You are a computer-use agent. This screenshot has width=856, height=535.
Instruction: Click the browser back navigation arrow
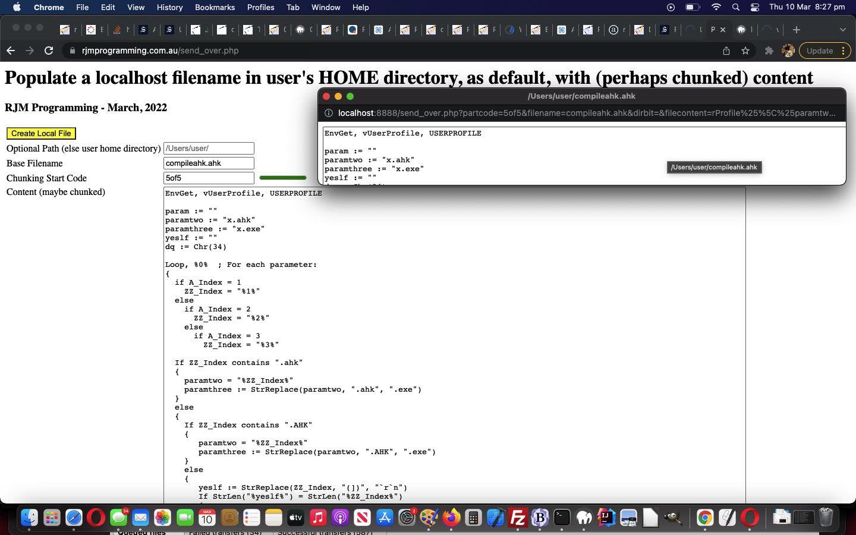coord(11,51)
